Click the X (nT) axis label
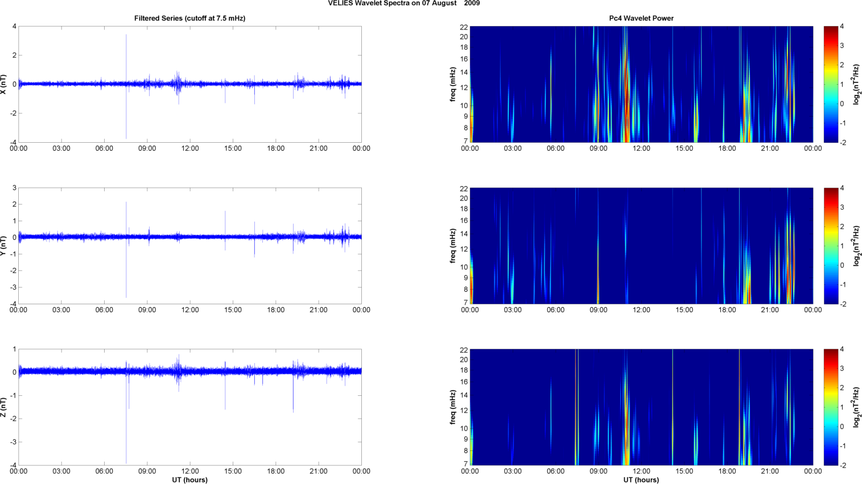 coord(4,84)
